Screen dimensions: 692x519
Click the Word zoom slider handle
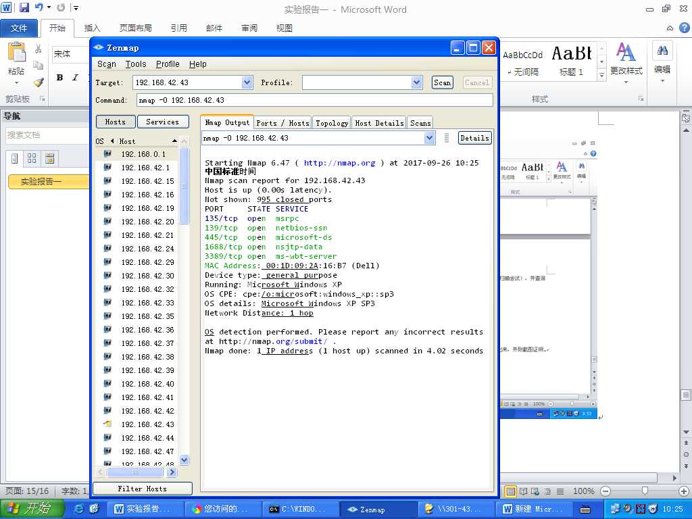pos(645,491)
